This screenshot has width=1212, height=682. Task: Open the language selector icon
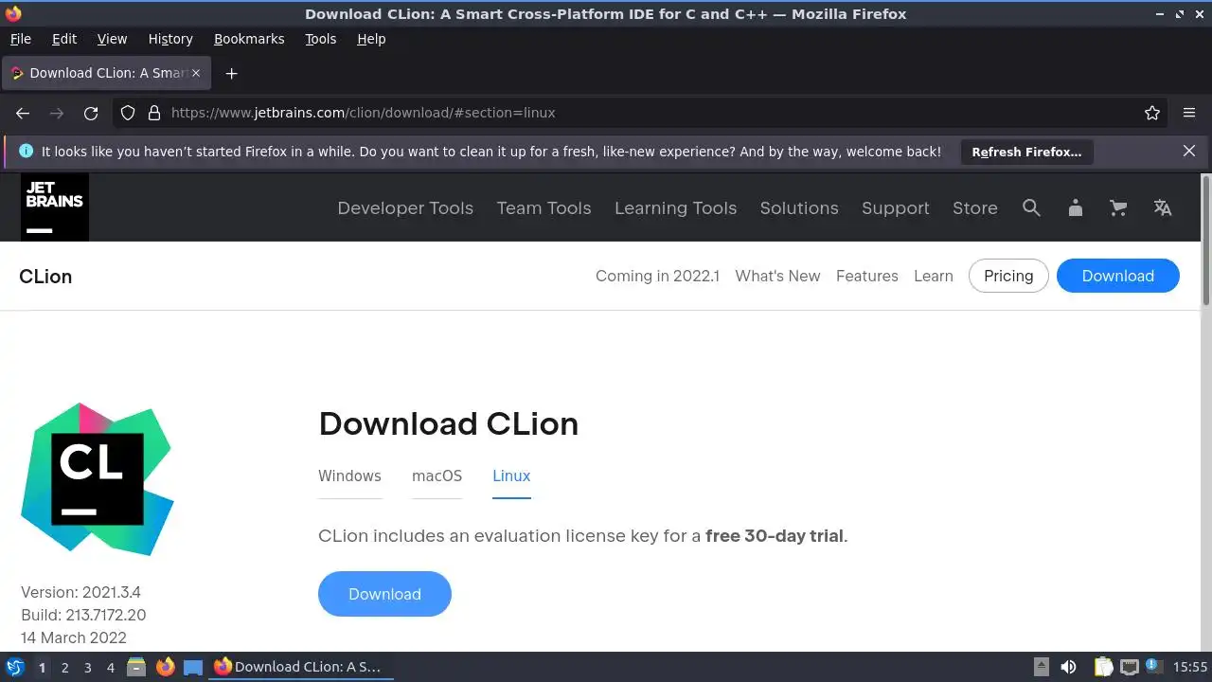(1163, 207)
